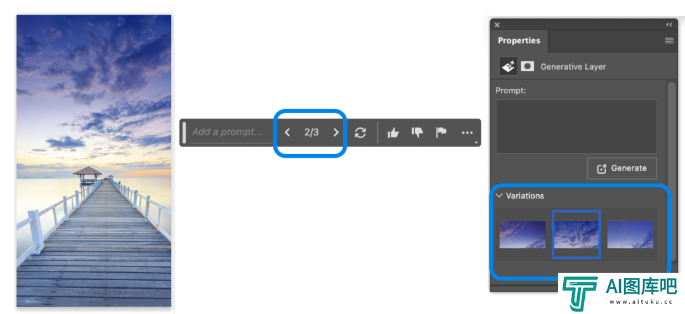Select the third sky variation thumbnail
This screenshot has width=685, height=314.
coord(630,235)
